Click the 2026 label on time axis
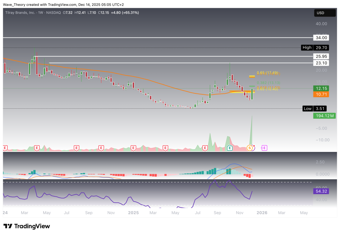 point(262,212)
